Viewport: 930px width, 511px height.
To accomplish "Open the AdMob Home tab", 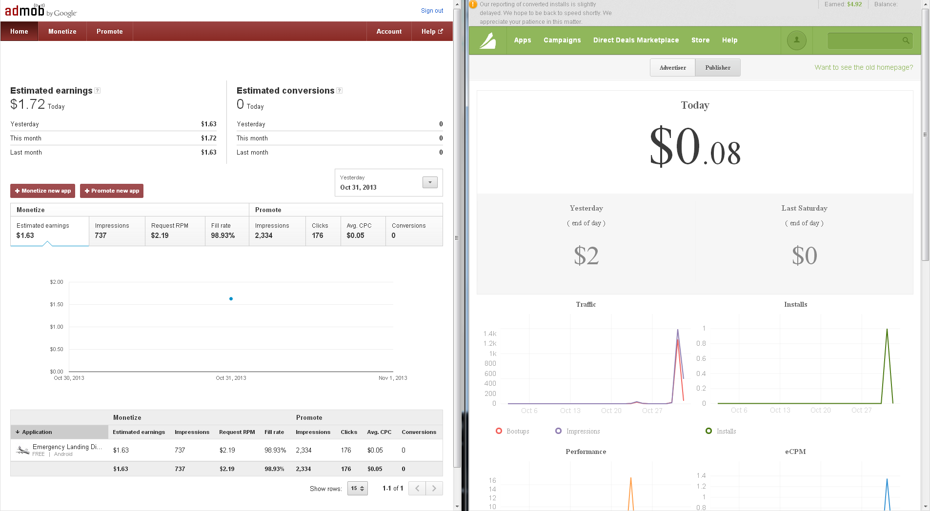I will (x=19, y=31).
